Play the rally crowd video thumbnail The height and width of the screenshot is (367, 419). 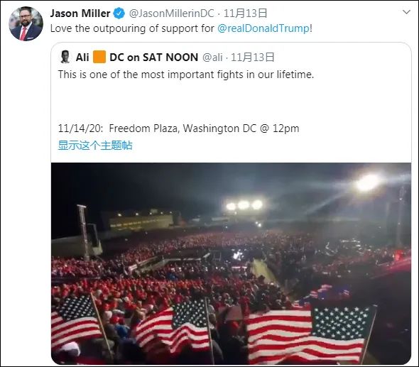(x=231, y=263)
